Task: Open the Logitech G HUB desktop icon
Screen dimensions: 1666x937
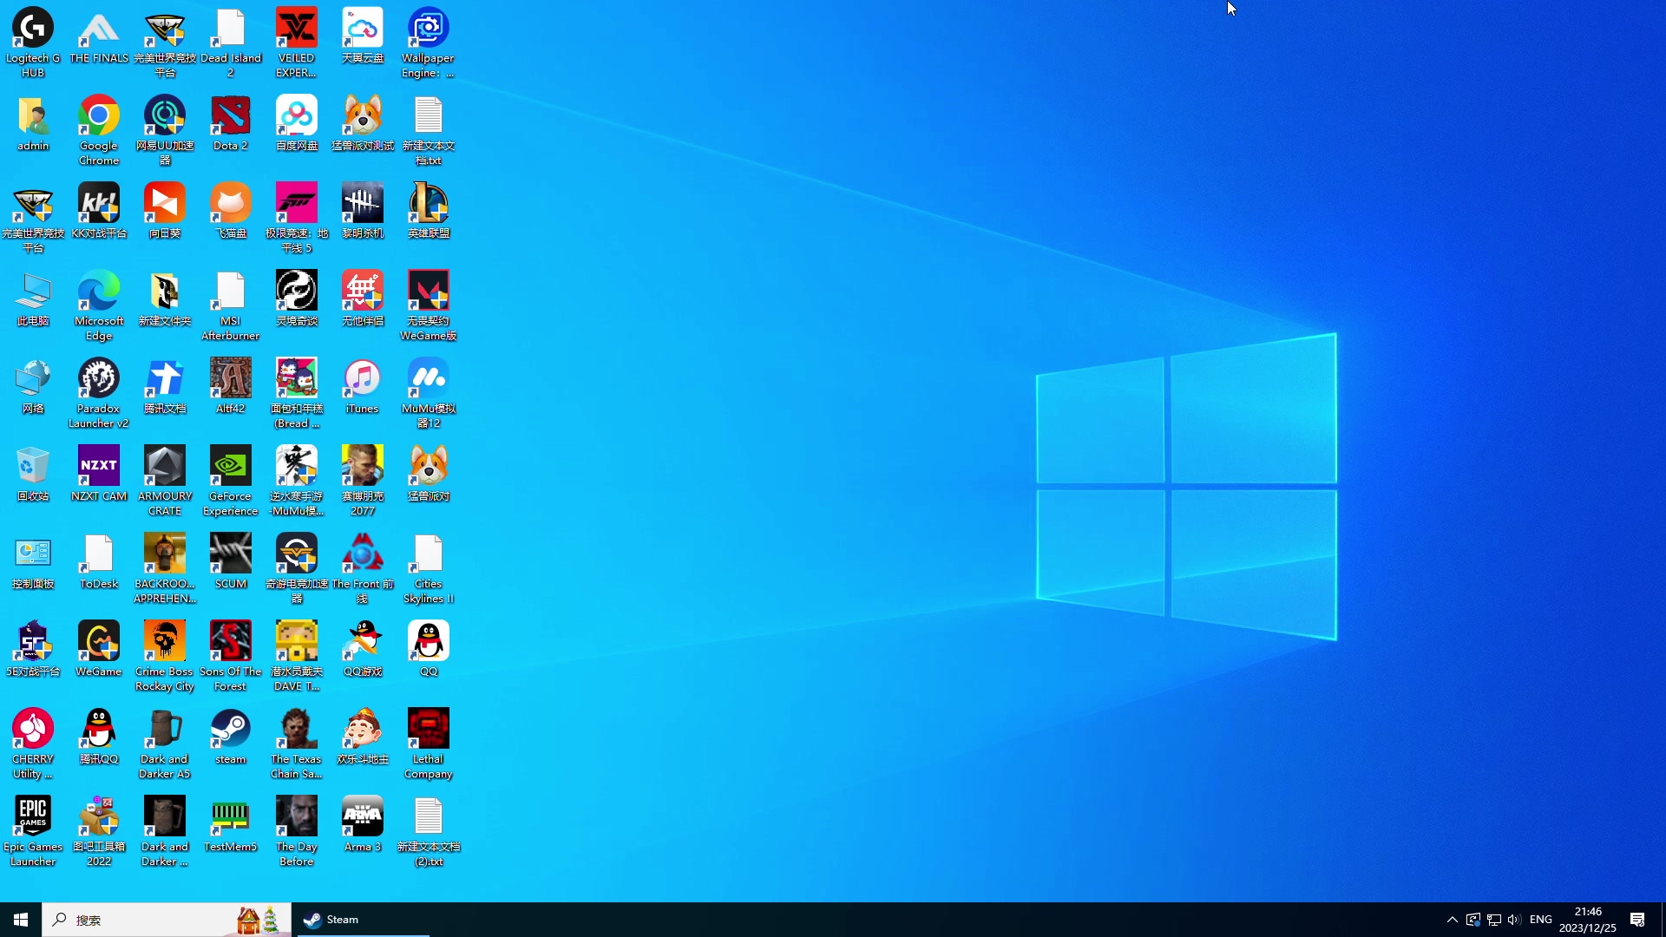Action: [33, 42]
